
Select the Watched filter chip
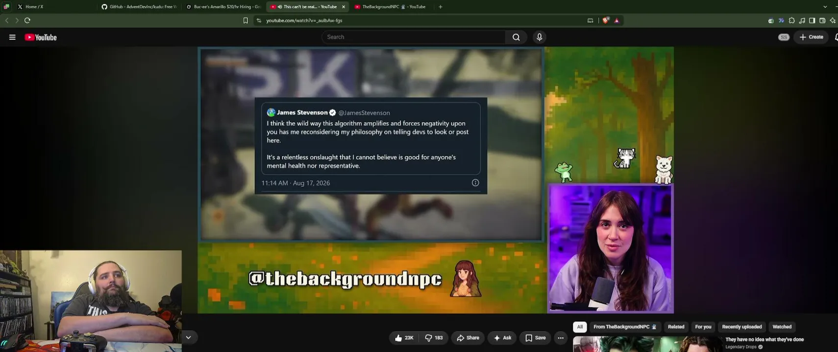pyautogui.click(x=782, y=327)
